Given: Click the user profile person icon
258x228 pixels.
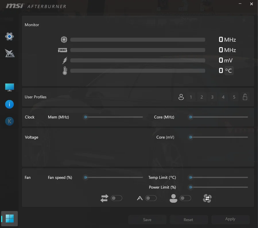Looking at the screenshot, I should click(181, 97).
